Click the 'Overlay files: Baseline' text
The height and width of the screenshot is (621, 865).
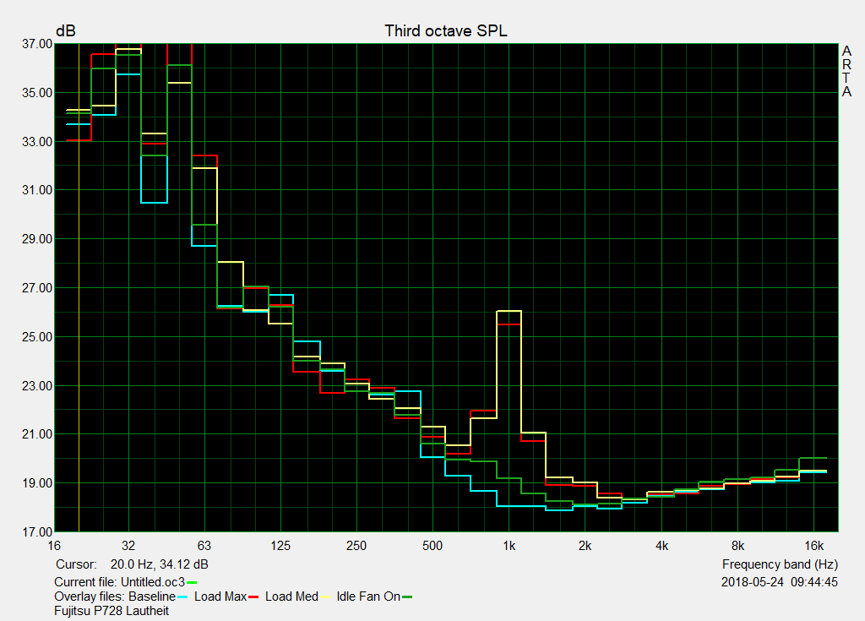point(115,596)
